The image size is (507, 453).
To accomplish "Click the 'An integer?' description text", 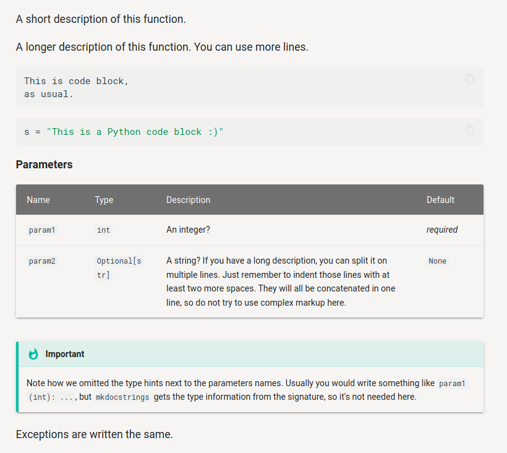I will (188, 230).
